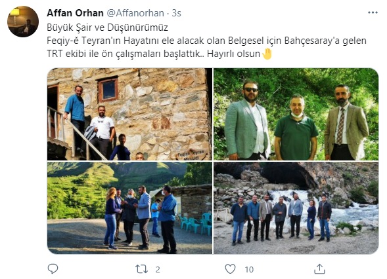Image resolution: width=387 pixels, height=279 pixels.
Task: Click the reply speech bubble icon
Action: coord(53,269)
